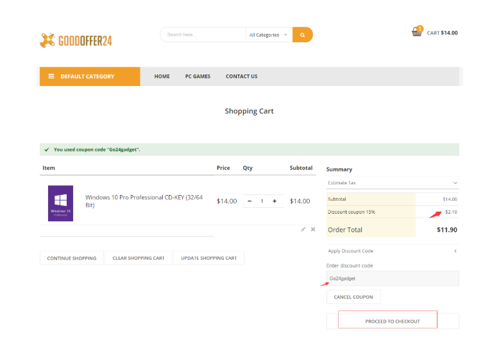Click the orange search magnifier button

pos(302,35)
